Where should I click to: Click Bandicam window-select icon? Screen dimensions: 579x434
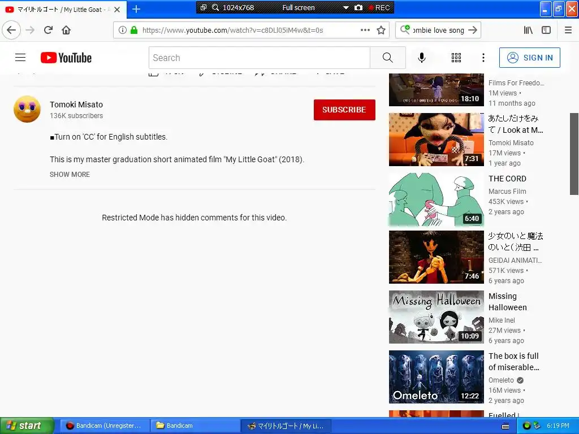[204, 7]
